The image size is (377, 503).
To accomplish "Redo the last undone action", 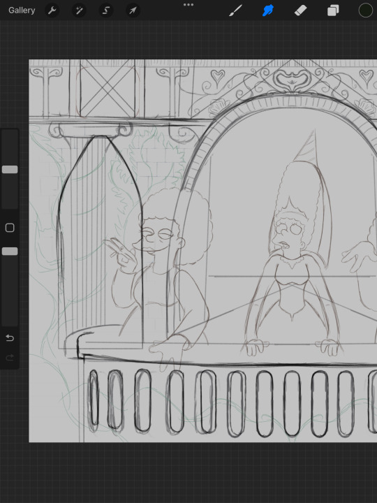I will click(10, 358).
